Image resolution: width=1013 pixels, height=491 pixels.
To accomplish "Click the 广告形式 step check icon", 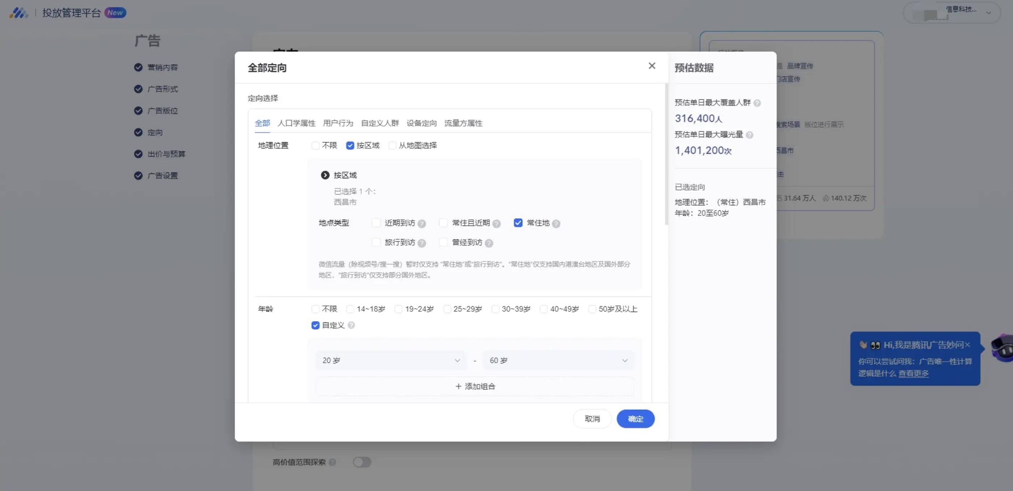I will point(138,89).
